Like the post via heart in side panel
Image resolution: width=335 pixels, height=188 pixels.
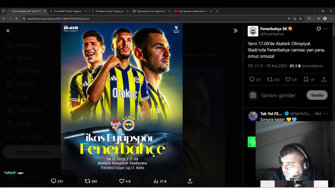coord(288,79)
